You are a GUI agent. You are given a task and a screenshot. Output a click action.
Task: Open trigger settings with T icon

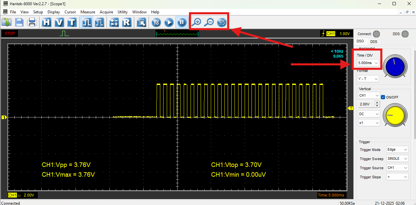pos(72,22)
